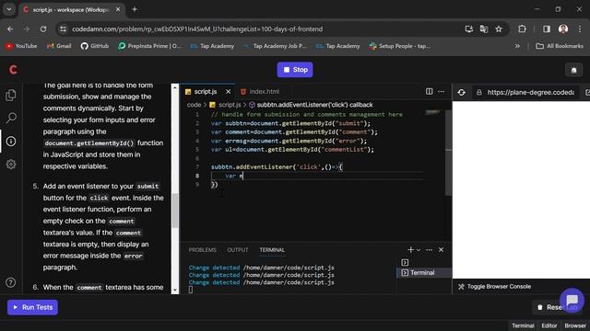
Task: Click breadcrumb item 'code'
Action: click(195, 105)
